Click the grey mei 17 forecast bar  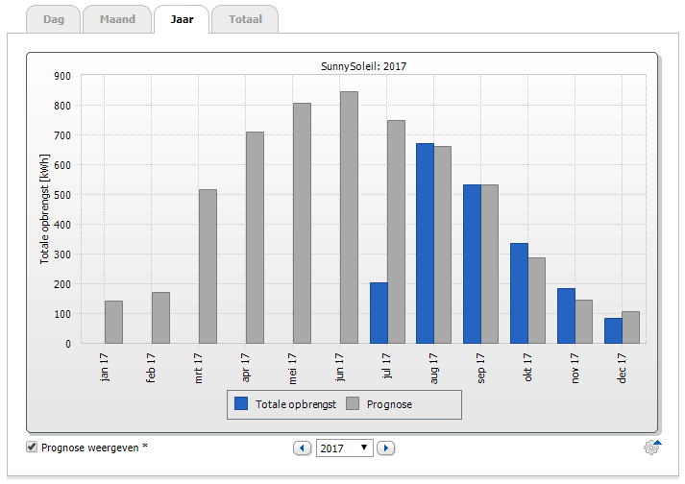(302, 223)
